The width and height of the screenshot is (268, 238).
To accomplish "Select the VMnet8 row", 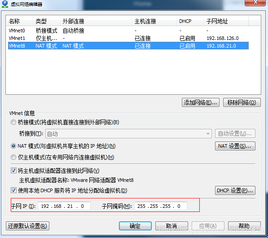I will click(x=128, y=46).
